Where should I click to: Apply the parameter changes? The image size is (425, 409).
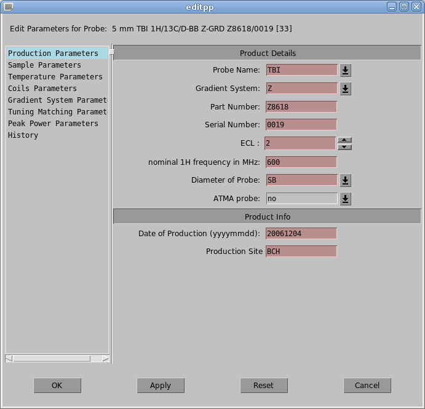click(x=161, y=386)
